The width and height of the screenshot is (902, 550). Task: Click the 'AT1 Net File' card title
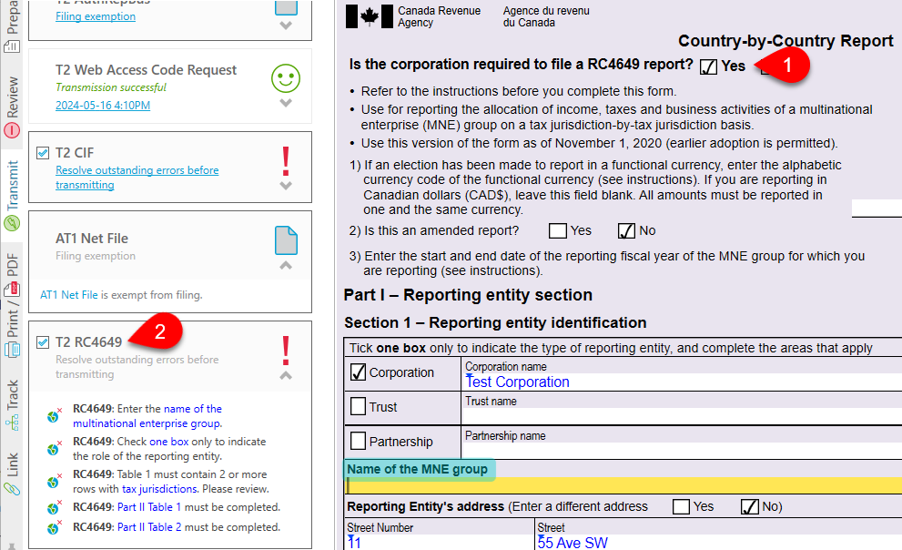click(x=91, y=239)
